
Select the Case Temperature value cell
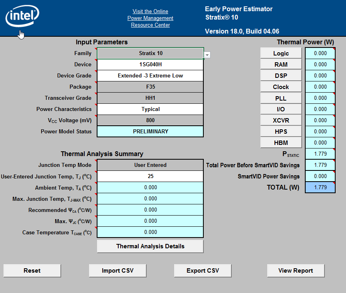(x=150, y=232)
